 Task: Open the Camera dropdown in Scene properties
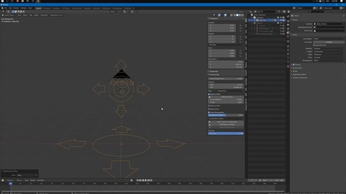coord(329,24)
